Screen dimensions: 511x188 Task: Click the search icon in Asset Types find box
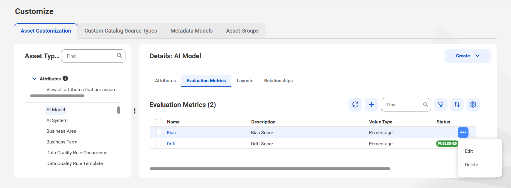pos(119,56)
